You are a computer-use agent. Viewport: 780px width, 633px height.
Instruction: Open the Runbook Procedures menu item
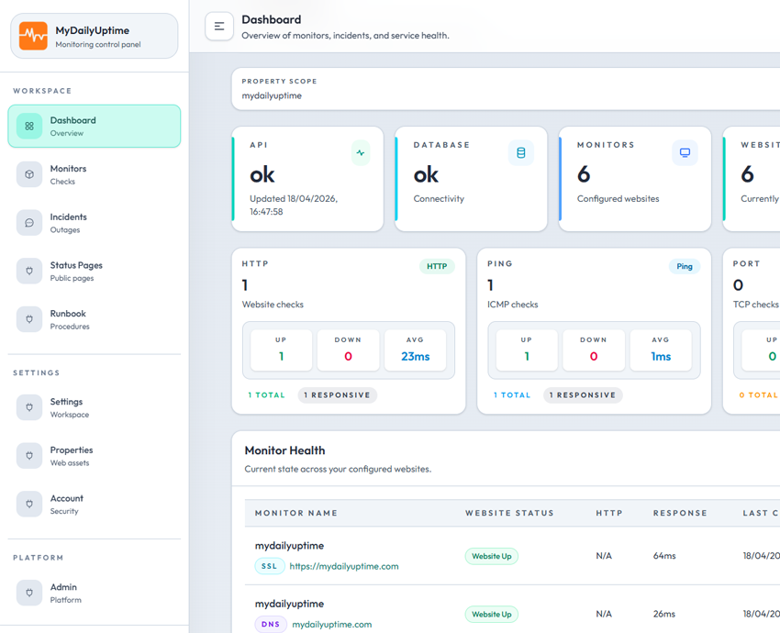(x=95, y=319)
